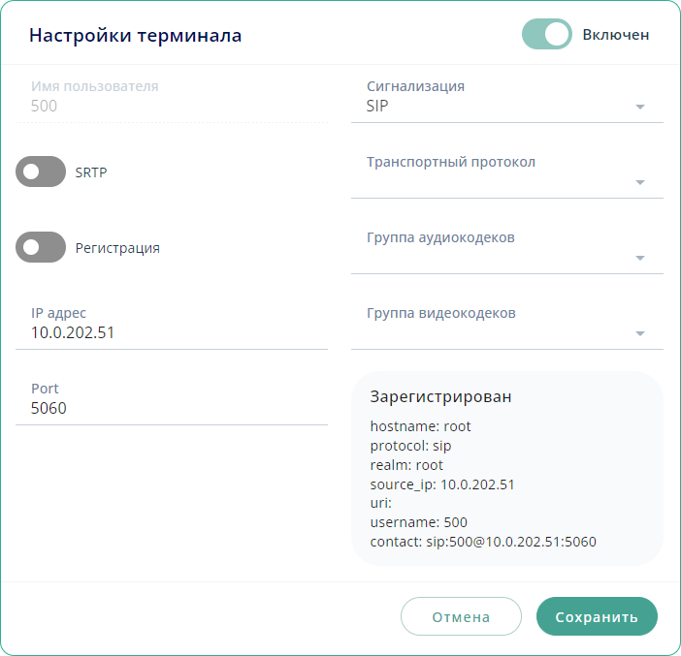The width and height of the screenshot is (681, 656).
Task: Click the disabled Имя пользователя field
Action: 171,106
